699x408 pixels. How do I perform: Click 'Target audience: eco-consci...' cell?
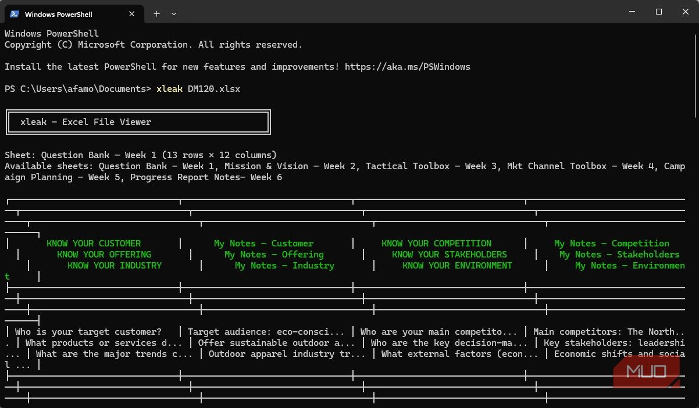[x=266, y=332]
